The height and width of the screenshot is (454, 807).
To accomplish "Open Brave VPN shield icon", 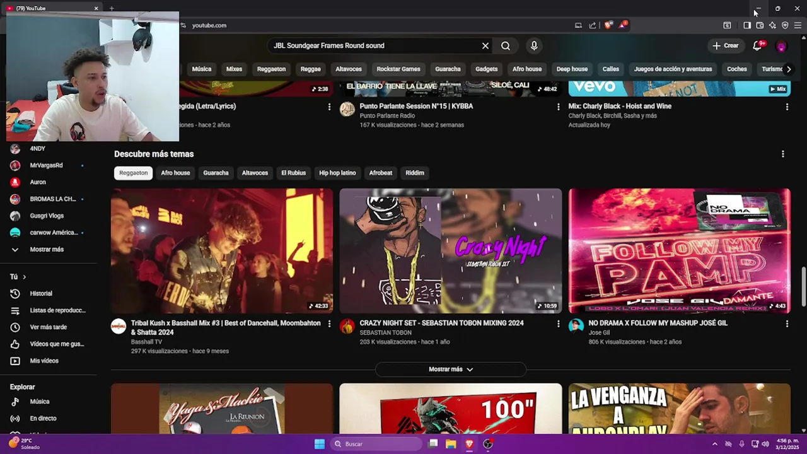I will (x=785, y=25).
